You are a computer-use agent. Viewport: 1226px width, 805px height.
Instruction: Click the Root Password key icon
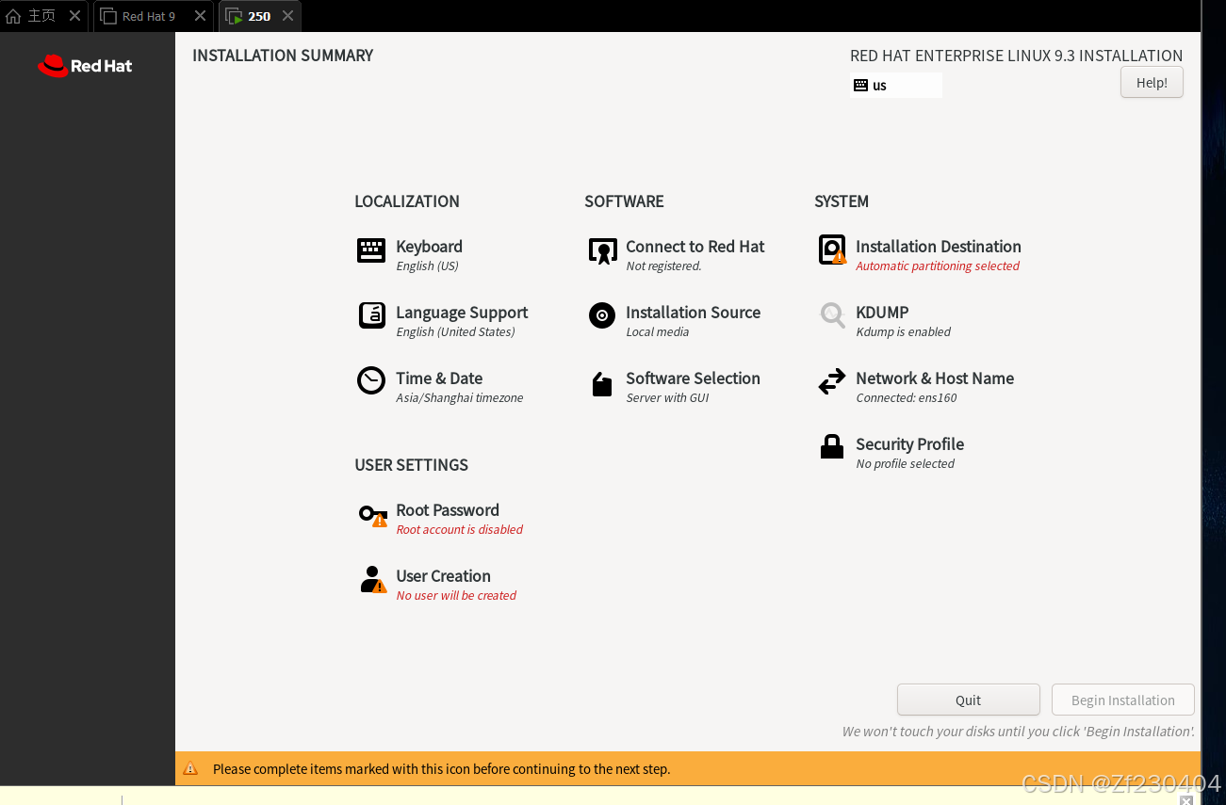pos(373,515)
